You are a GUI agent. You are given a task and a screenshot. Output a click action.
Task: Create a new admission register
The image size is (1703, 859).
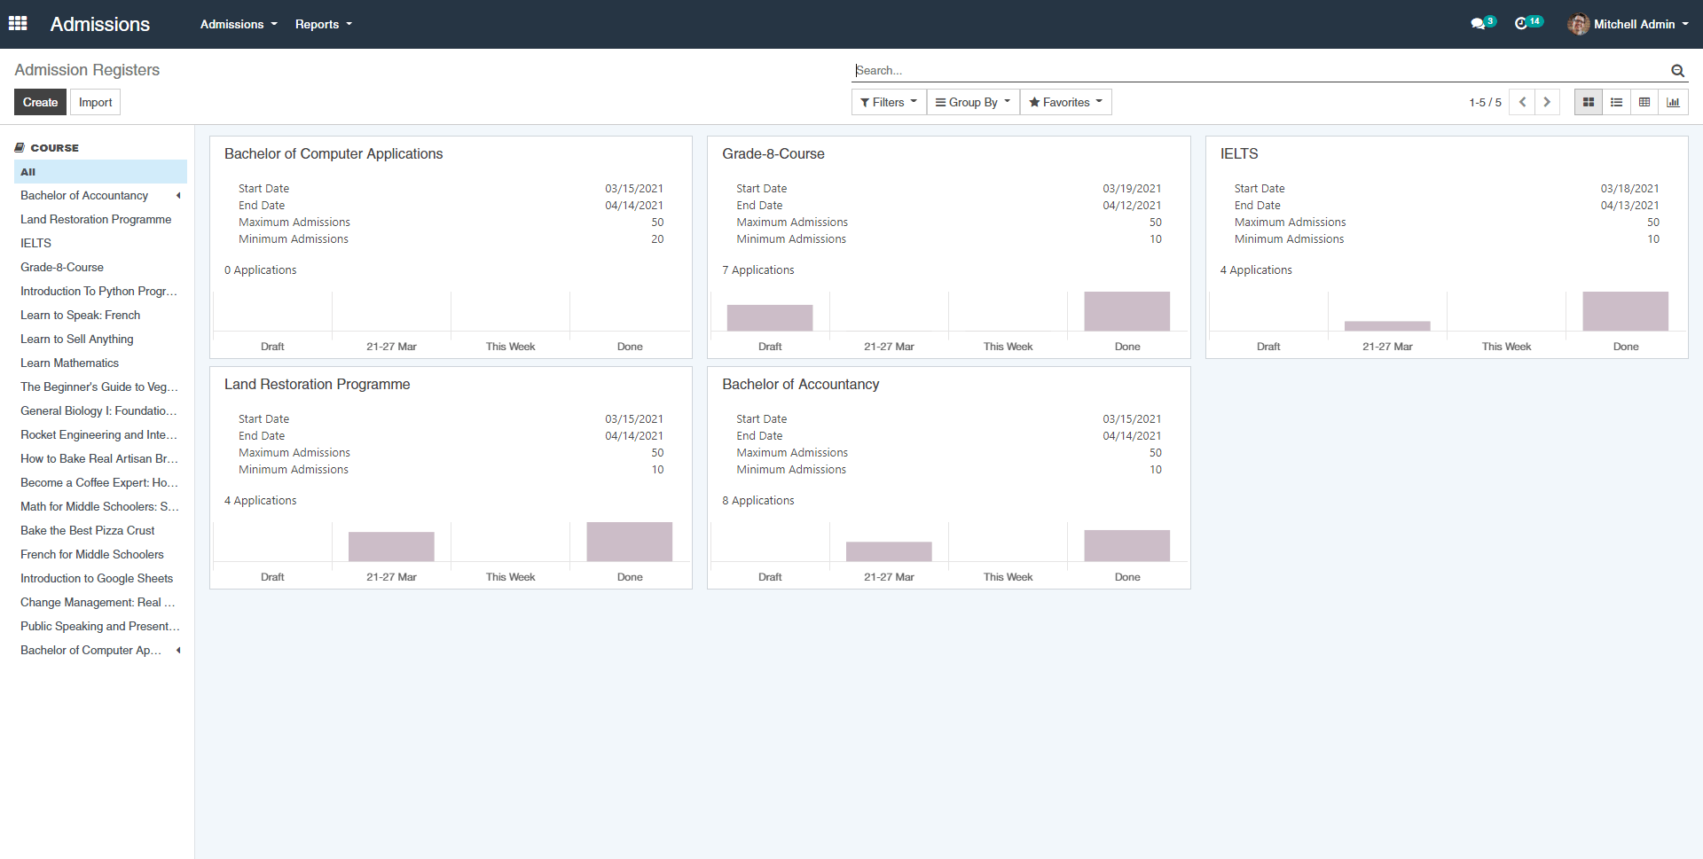click(40, 102)
